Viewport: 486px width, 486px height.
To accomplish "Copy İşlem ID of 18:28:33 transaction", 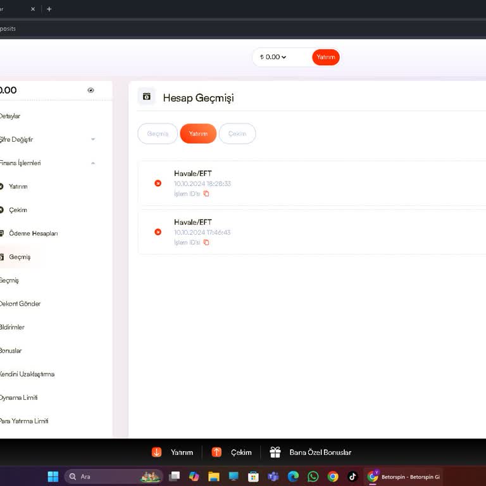I will [x=206, y=194].
